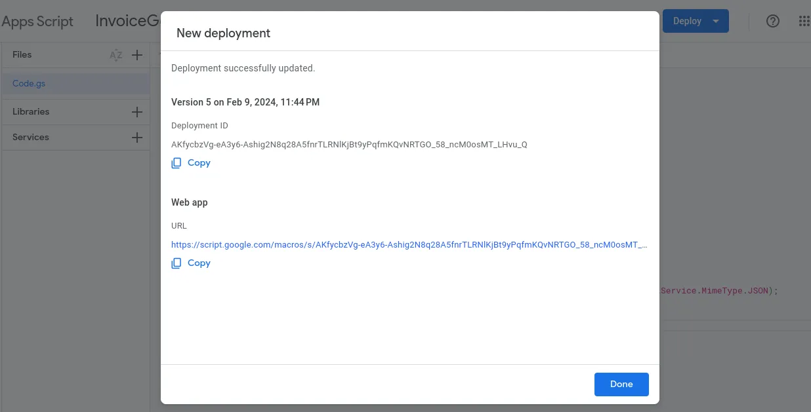Open the Google apps grid icon
The height and width of the screenshot is (412, 811).
804,21
